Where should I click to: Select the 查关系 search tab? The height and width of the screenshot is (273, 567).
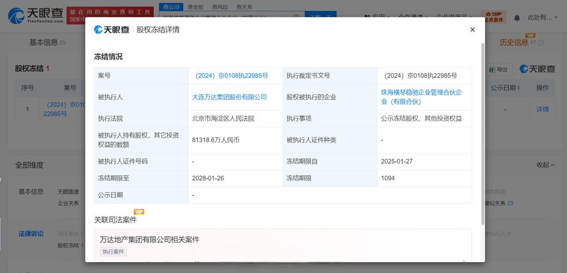point(244,7)
